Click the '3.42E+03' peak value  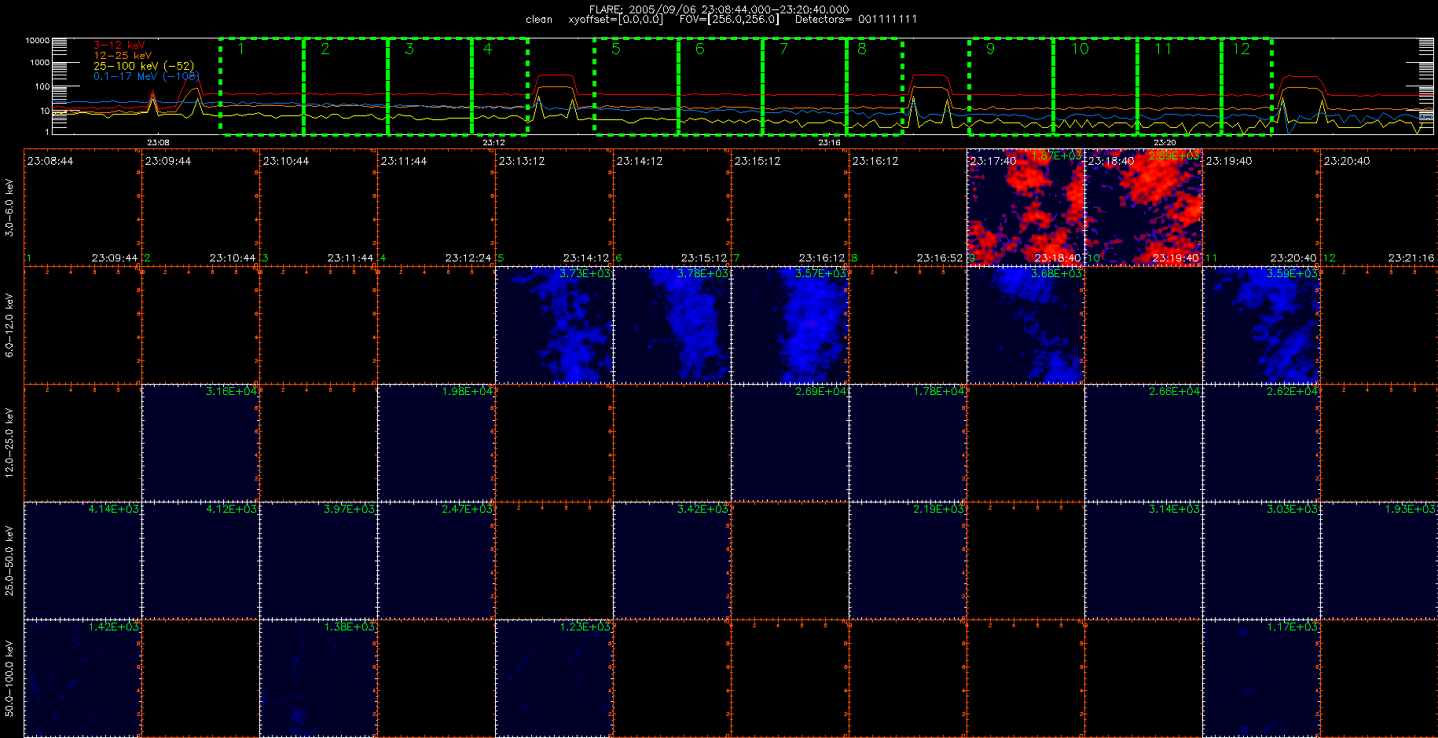pos(702,509)
